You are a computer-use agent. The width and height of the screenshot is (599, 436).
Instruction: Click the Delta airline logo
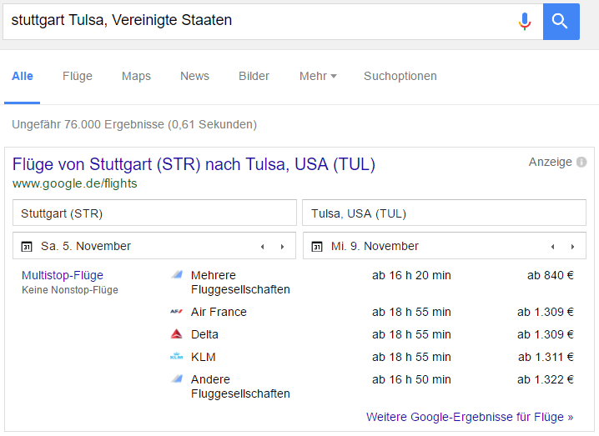[177, 334]
